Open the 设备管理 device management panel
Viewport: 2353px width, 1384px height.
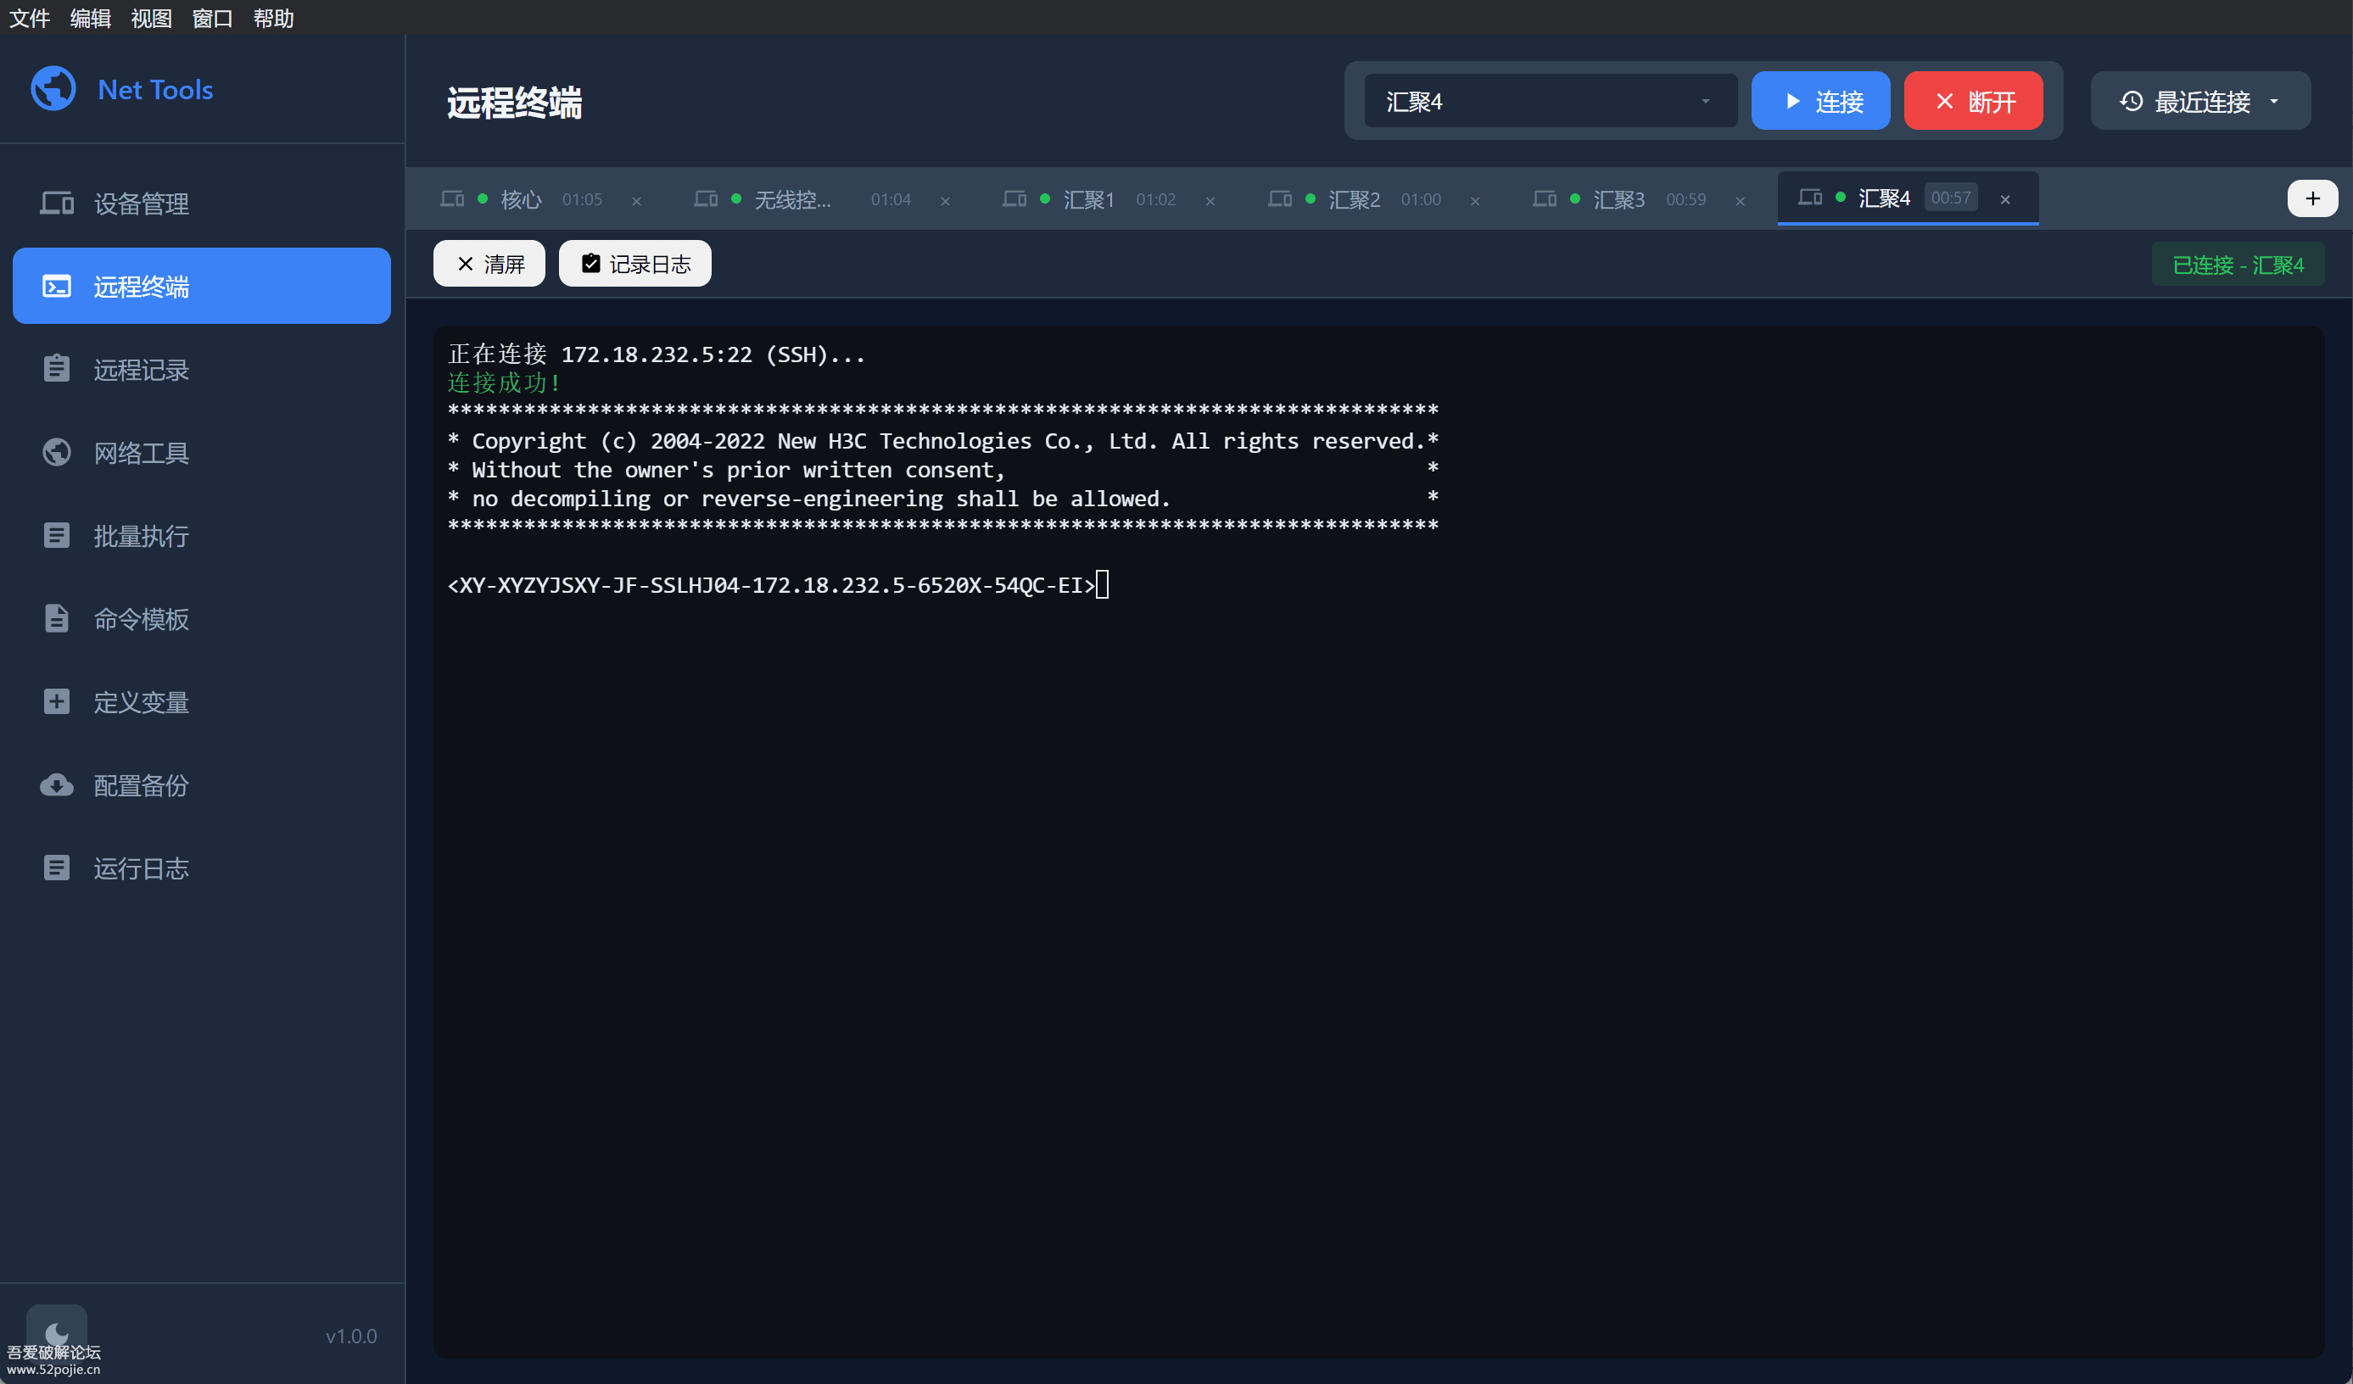coord(140,204)
